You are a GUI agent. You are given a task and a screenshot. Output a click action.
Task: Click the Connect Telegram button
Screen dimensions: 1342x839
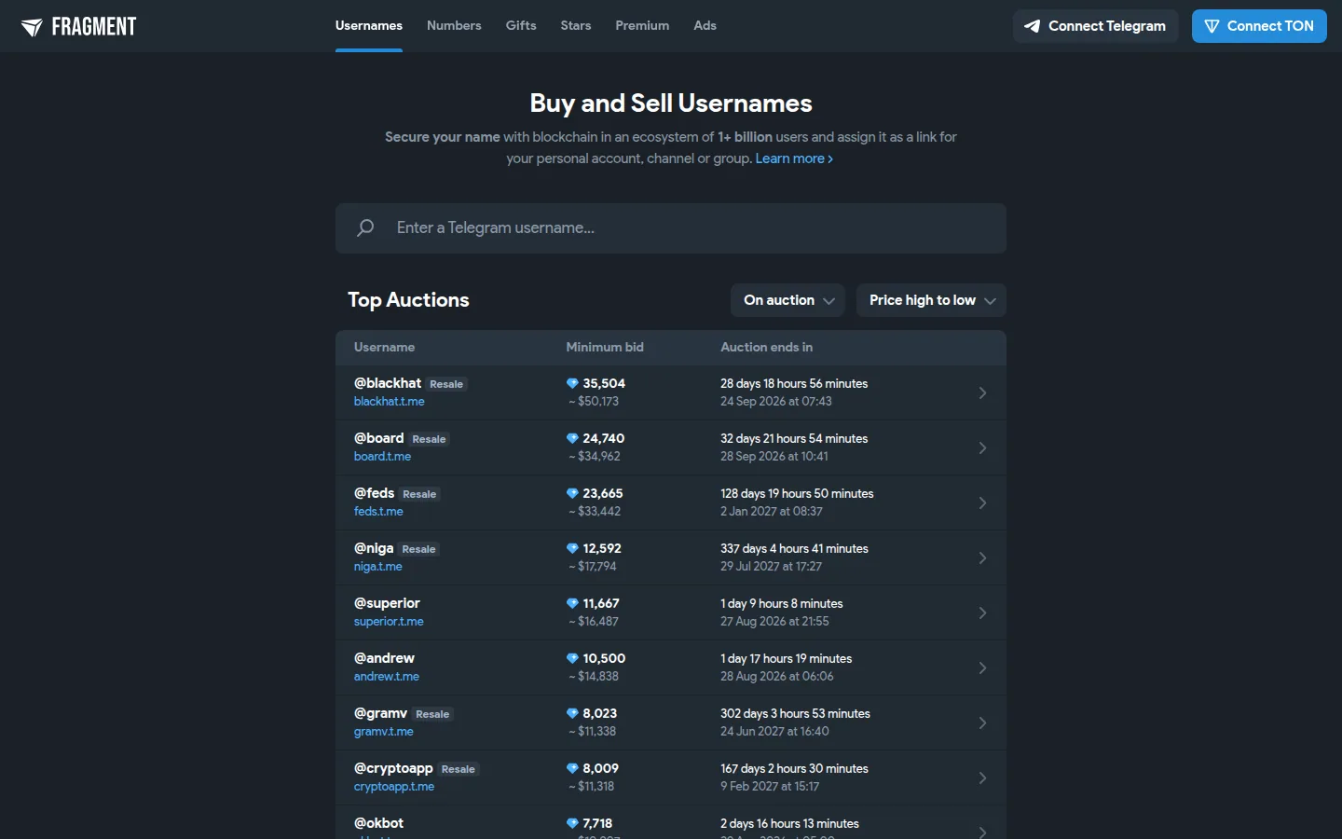point(1096,26)
